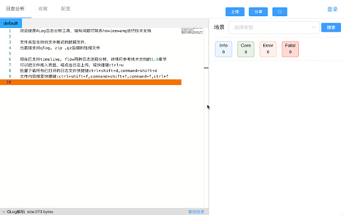Open 基础信息 link in status bar

pos(196,212)
